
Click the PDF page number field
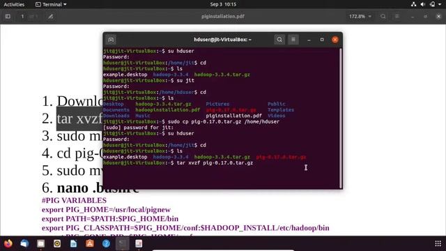[x=22, y=17]
